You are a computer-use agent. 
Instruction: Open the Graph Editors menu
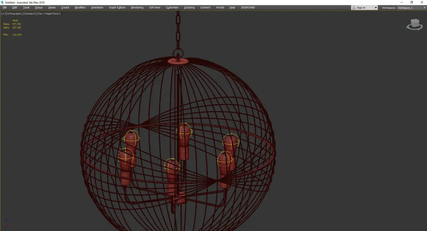(x=117, y=7)
